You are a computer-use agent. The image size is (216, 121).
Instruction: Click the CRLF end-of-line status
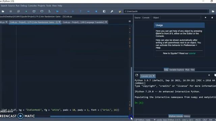tap(205, 120)
